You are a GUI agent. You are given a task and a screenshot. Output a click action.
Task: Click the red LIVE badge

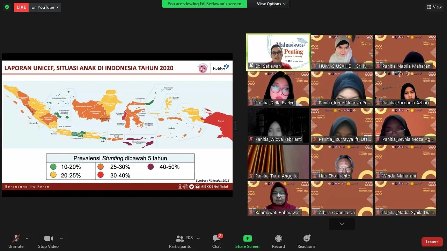[21, 7]
